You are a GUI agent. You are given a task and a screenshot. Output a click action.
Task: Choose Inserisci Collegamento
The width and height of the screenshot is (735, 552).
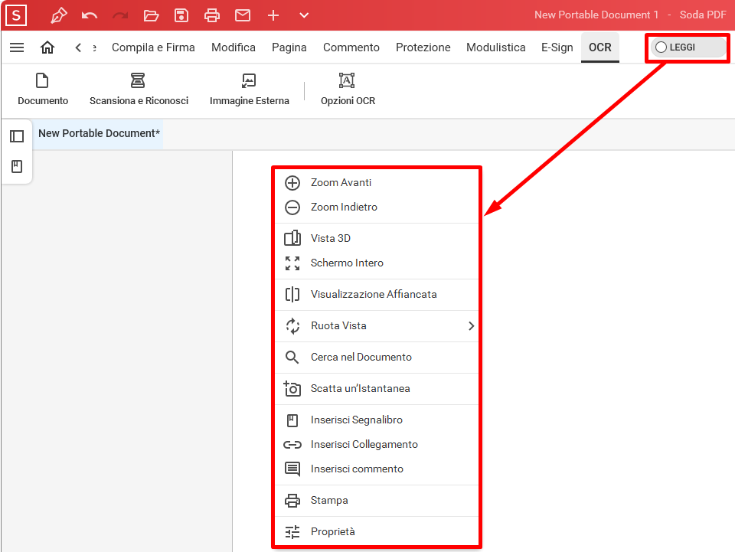pyautogui.click(x=376, y=444)
